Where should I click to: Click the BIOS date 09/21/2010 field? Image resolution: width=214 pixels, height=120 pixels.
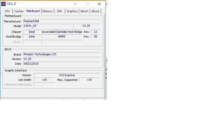pos(61,64)
